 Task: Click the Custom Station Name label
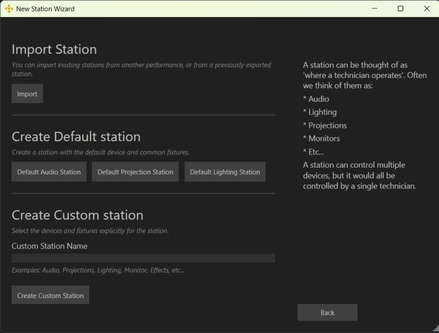click(x=49, y=246)
